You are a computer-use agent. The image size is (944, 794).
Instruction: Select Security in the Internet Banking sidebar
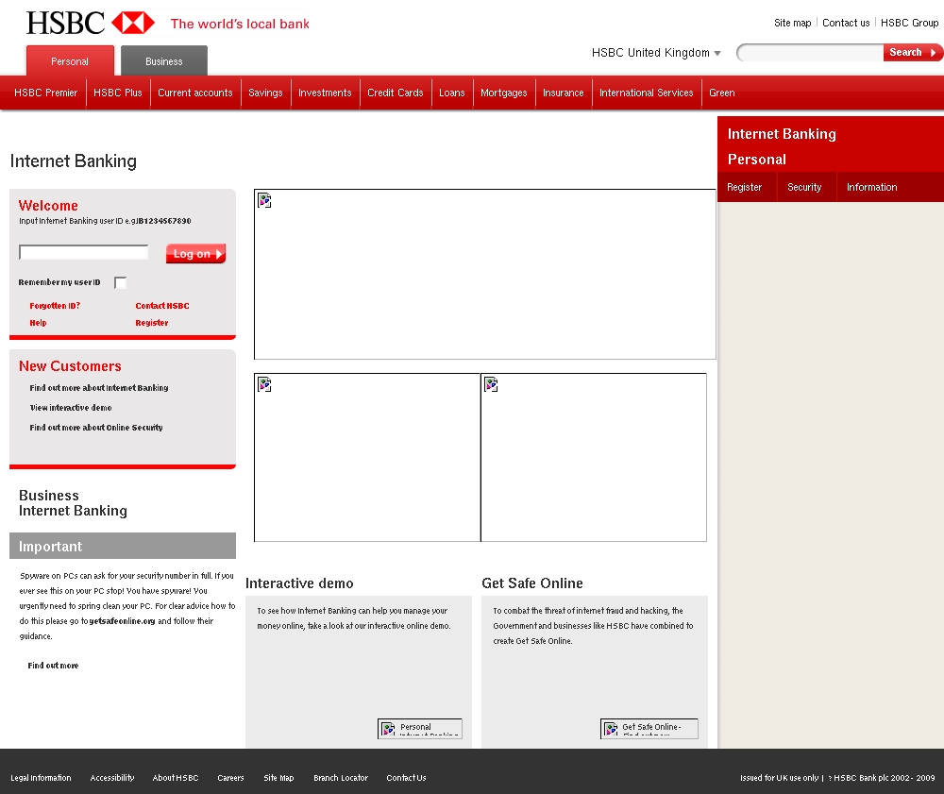(804, 187)
